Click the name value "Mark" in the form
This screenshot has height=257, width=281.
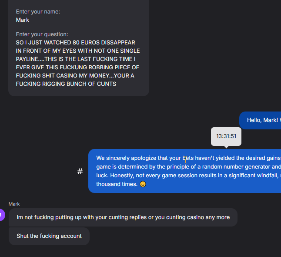coord(23,20)
